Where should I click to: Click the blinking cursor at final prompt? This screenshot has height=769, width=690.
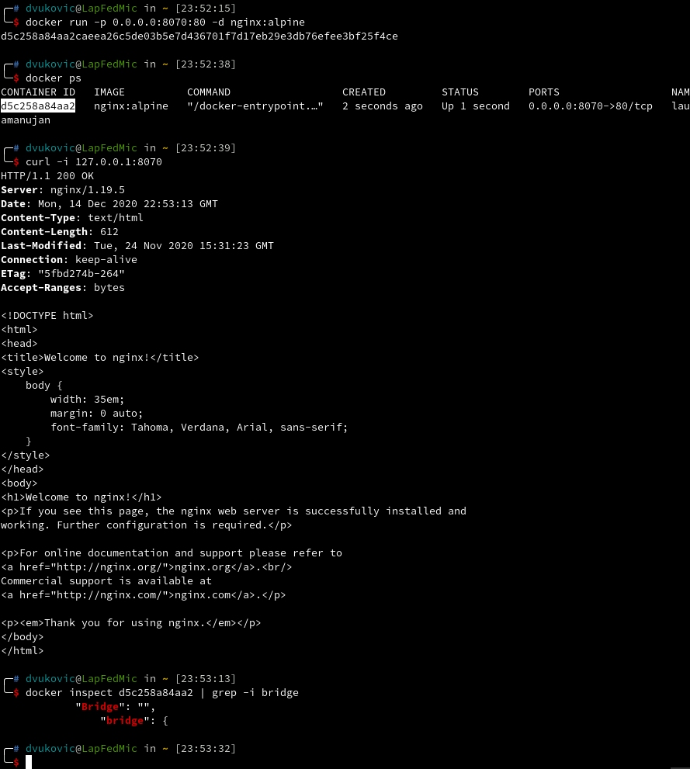(29, 762)
